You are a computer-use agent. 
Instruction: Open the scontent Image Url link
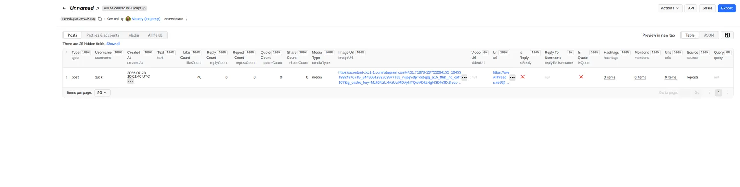pos(400,77)
